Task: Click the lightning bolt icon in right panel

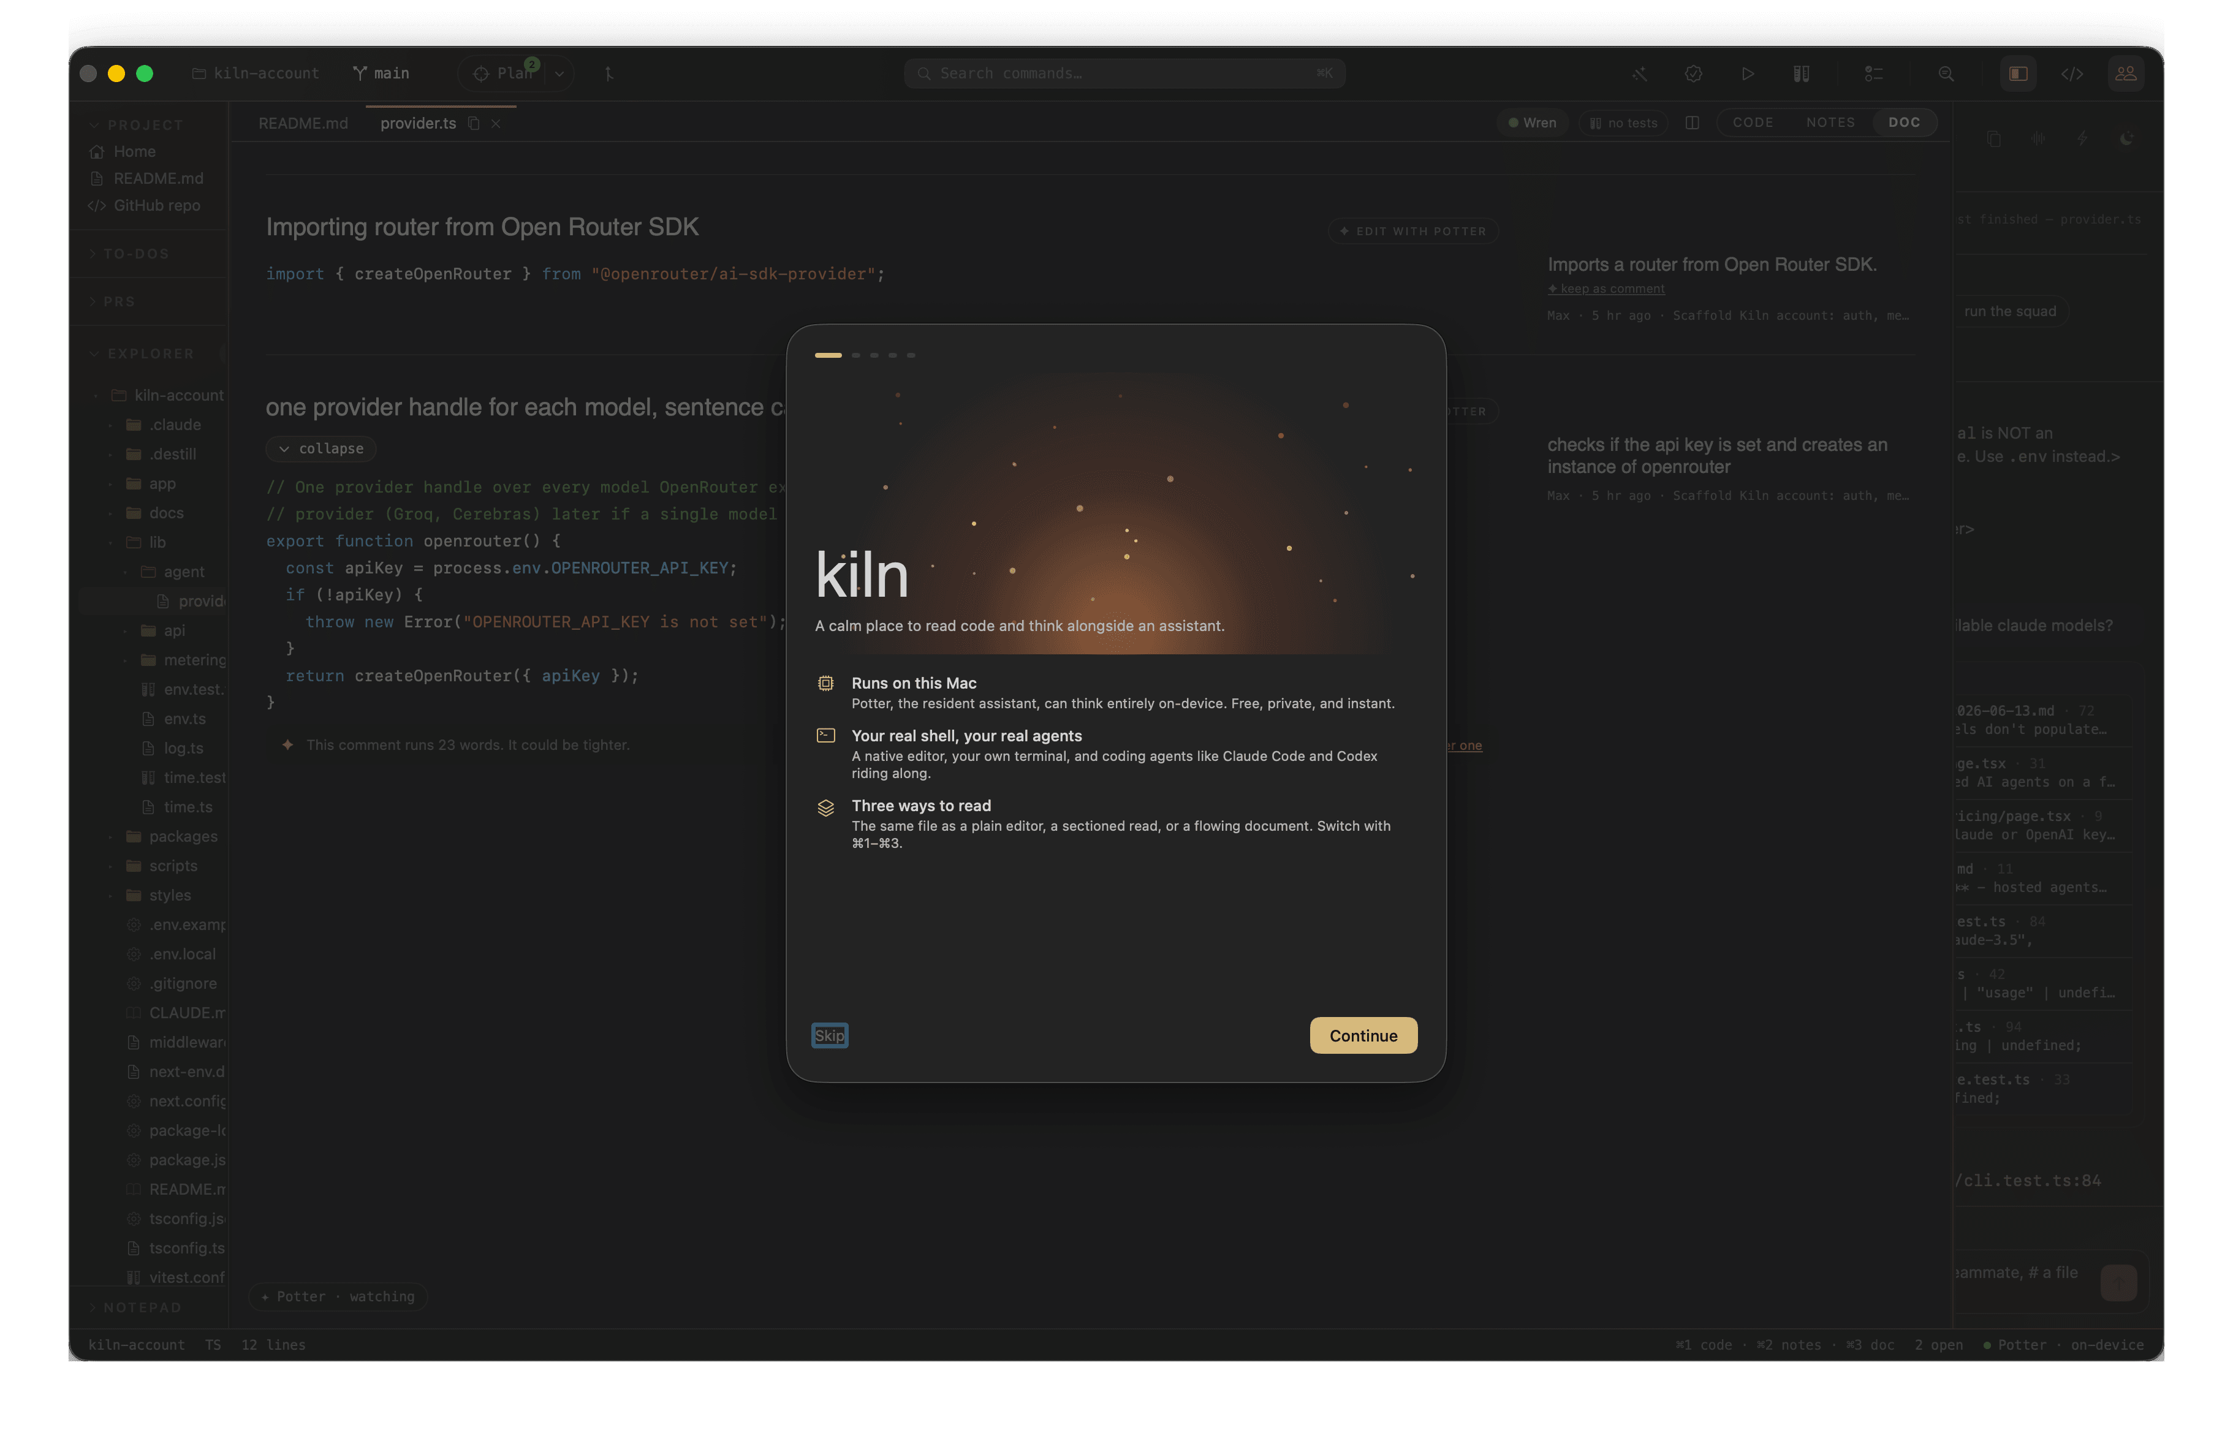Action: click(x=2082, y=139)
